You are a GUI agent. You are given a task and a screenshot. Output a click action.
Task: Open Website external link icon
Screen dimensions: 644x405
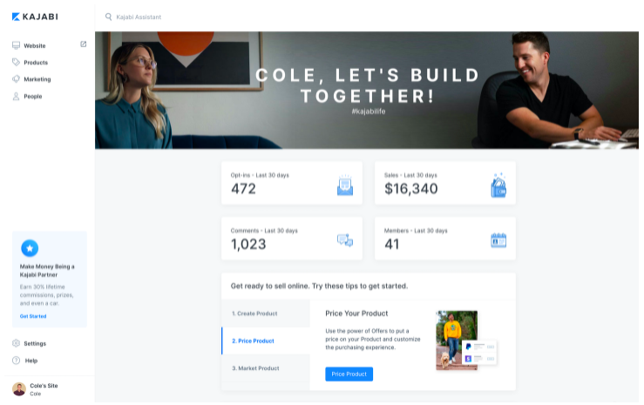pos(84,44)
